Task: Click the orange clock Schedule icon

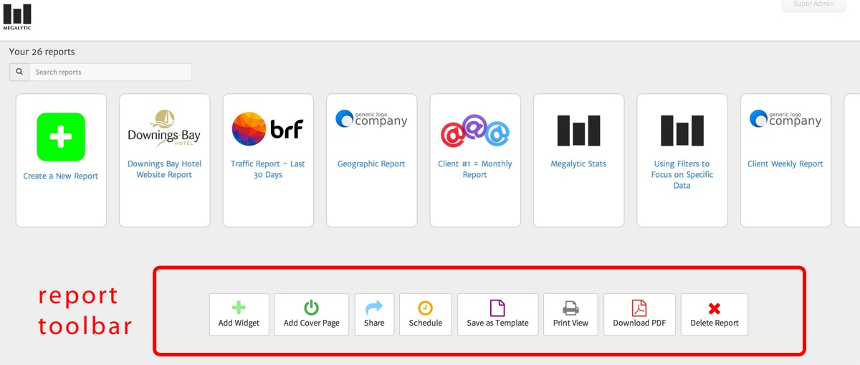Action: pos(426,308)
